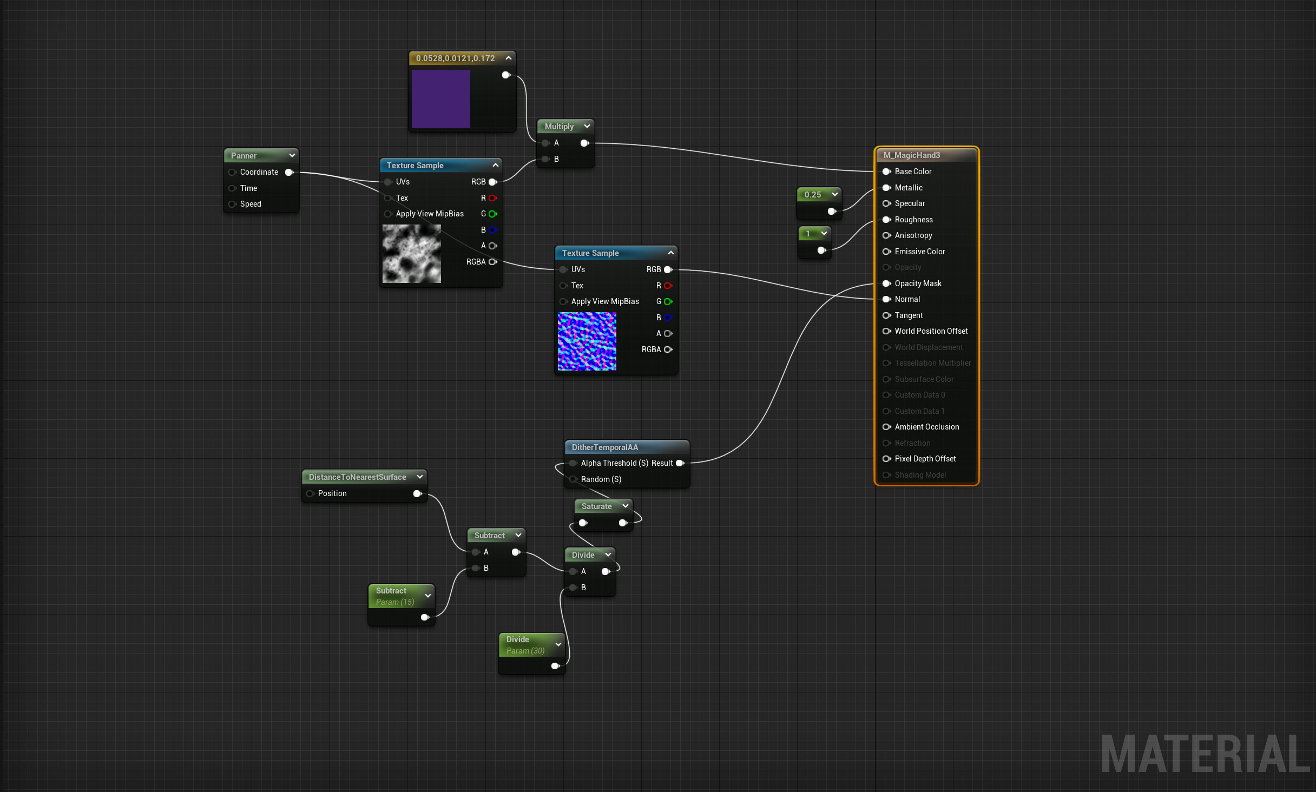Click the normal map texture preview thumbnail
This screenshot has height=792, width=1316.
[x=587, y=341]
